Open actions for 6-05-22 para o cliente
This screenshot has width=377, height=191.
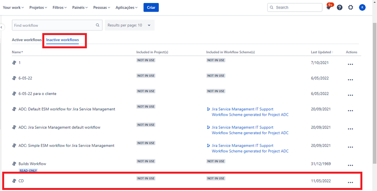[350, 95]
